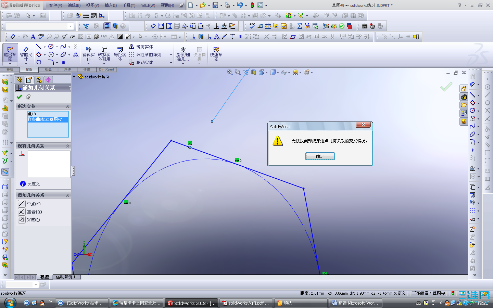Confirm with the green checkmark in PropertyManager
This screenshot has width=493, height=308.
19,97
